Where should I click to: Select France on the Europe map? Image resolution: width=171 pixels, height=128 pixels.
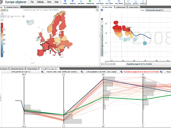[x=46, y=47]
